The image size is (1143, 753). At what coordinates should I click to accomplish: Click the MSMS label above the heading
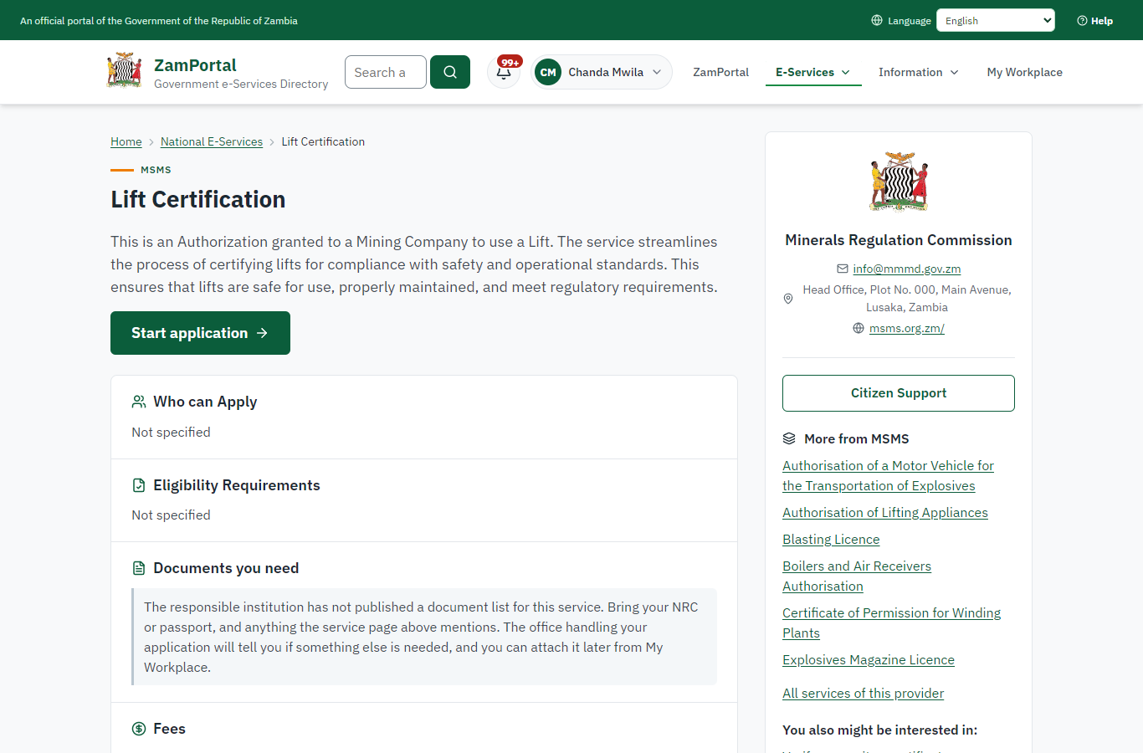pos(156,170)
